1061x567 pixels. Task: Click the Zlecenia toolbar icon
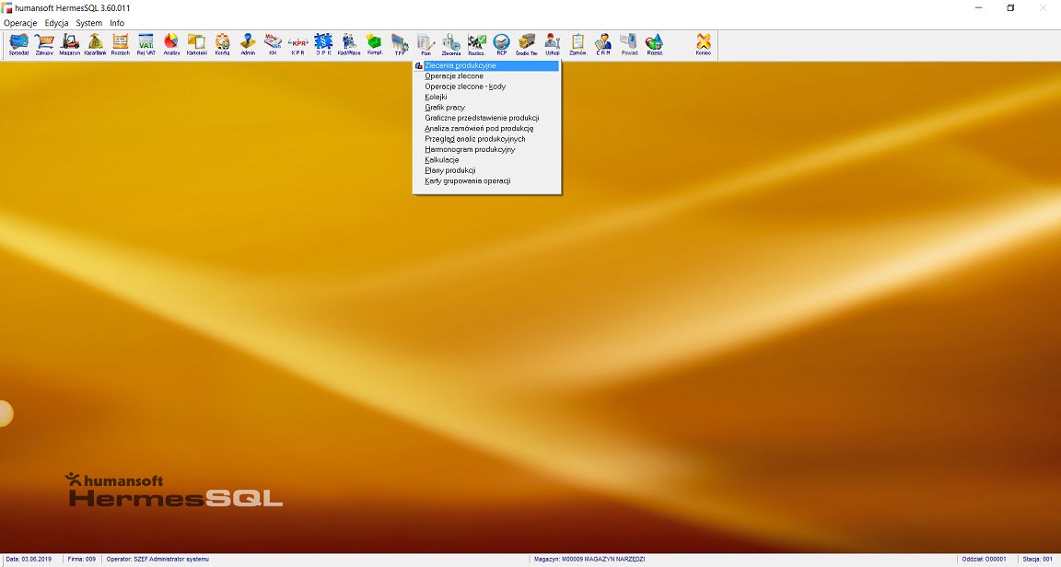tap(451, 45)
